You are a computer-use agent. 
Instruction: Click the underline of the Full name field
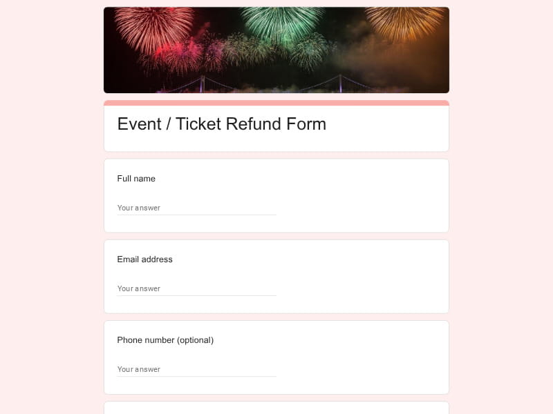(x=196, y=215)
